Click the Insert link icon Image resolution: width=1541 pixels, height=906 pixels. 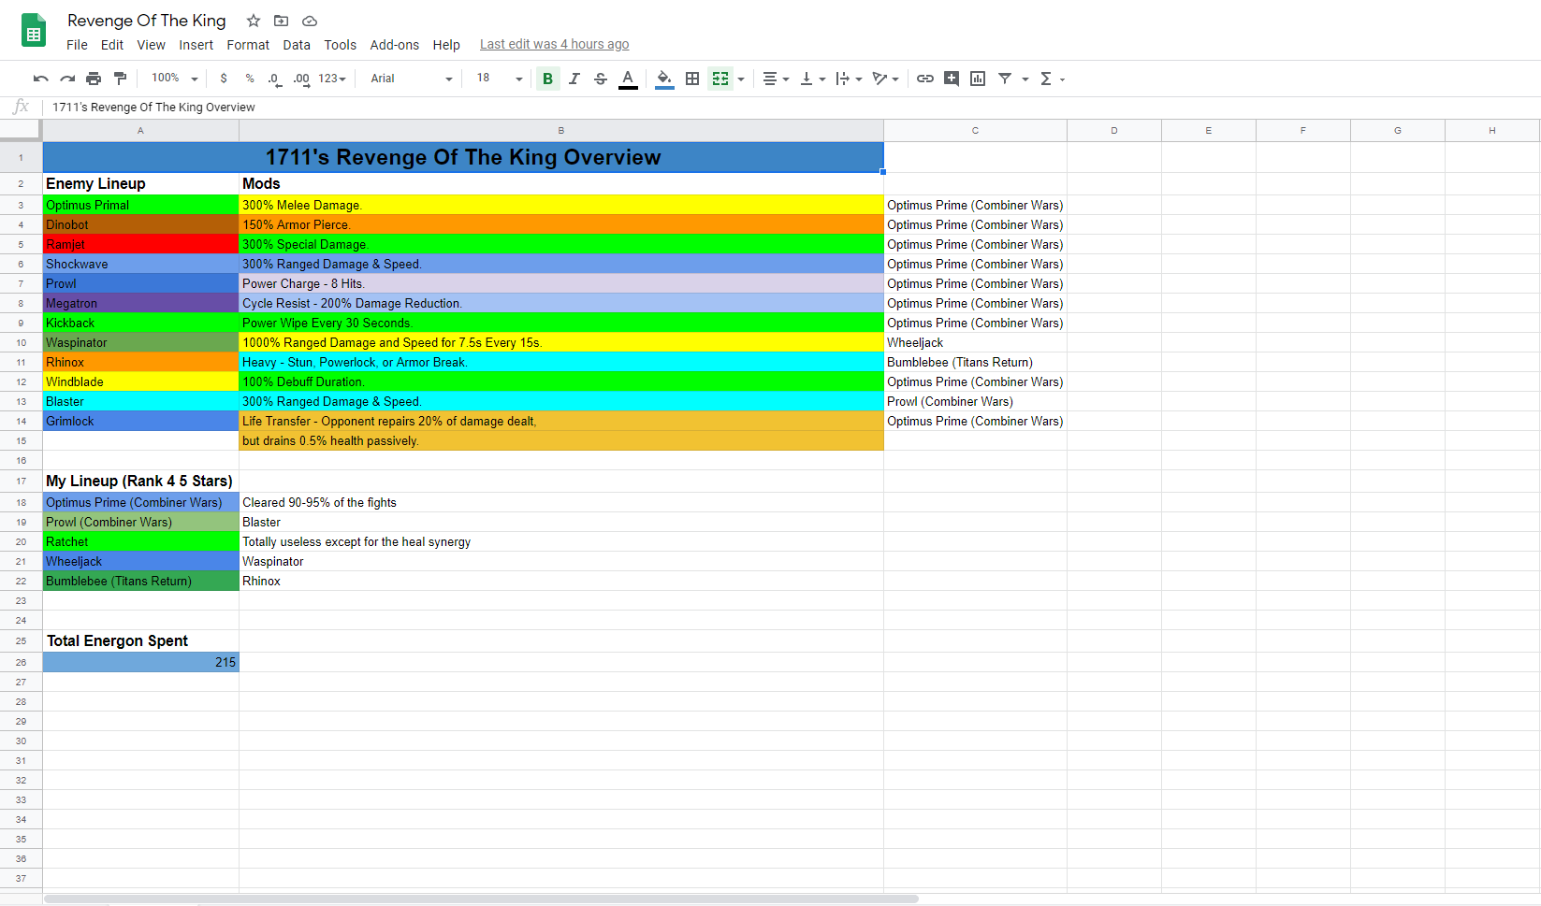pos(925,79)
